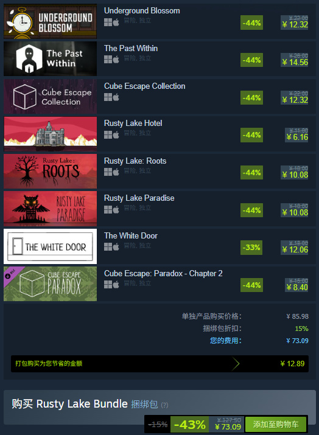Open Cube Escape: Paradox - Chapter 2 DLC thumbnail
319x435 pixels.
pyautogui.click(x=51, y=284)
